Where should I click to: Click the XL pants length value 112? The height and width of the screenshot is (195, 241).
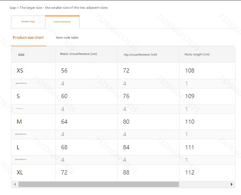point(190,172)
